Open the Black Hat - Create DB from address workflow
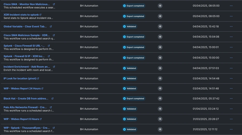 click(26, 98)
